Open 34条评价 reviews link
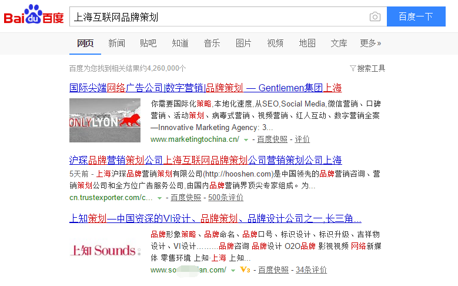The image size is (458, 286). point(311,270)
